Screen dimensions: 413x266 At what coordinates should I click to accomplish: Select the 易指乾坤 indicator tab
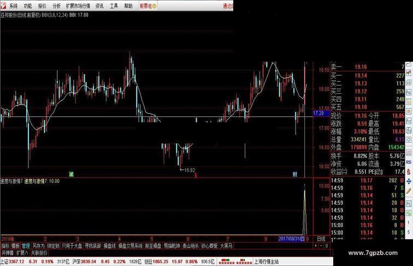pyautogui.click(x=172, y=246)
